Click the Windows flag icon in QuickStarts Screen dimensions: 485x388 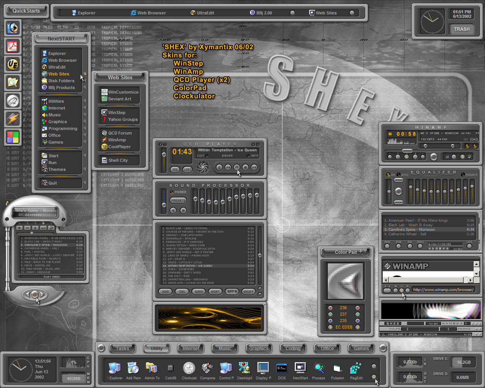tap(13, 137)
